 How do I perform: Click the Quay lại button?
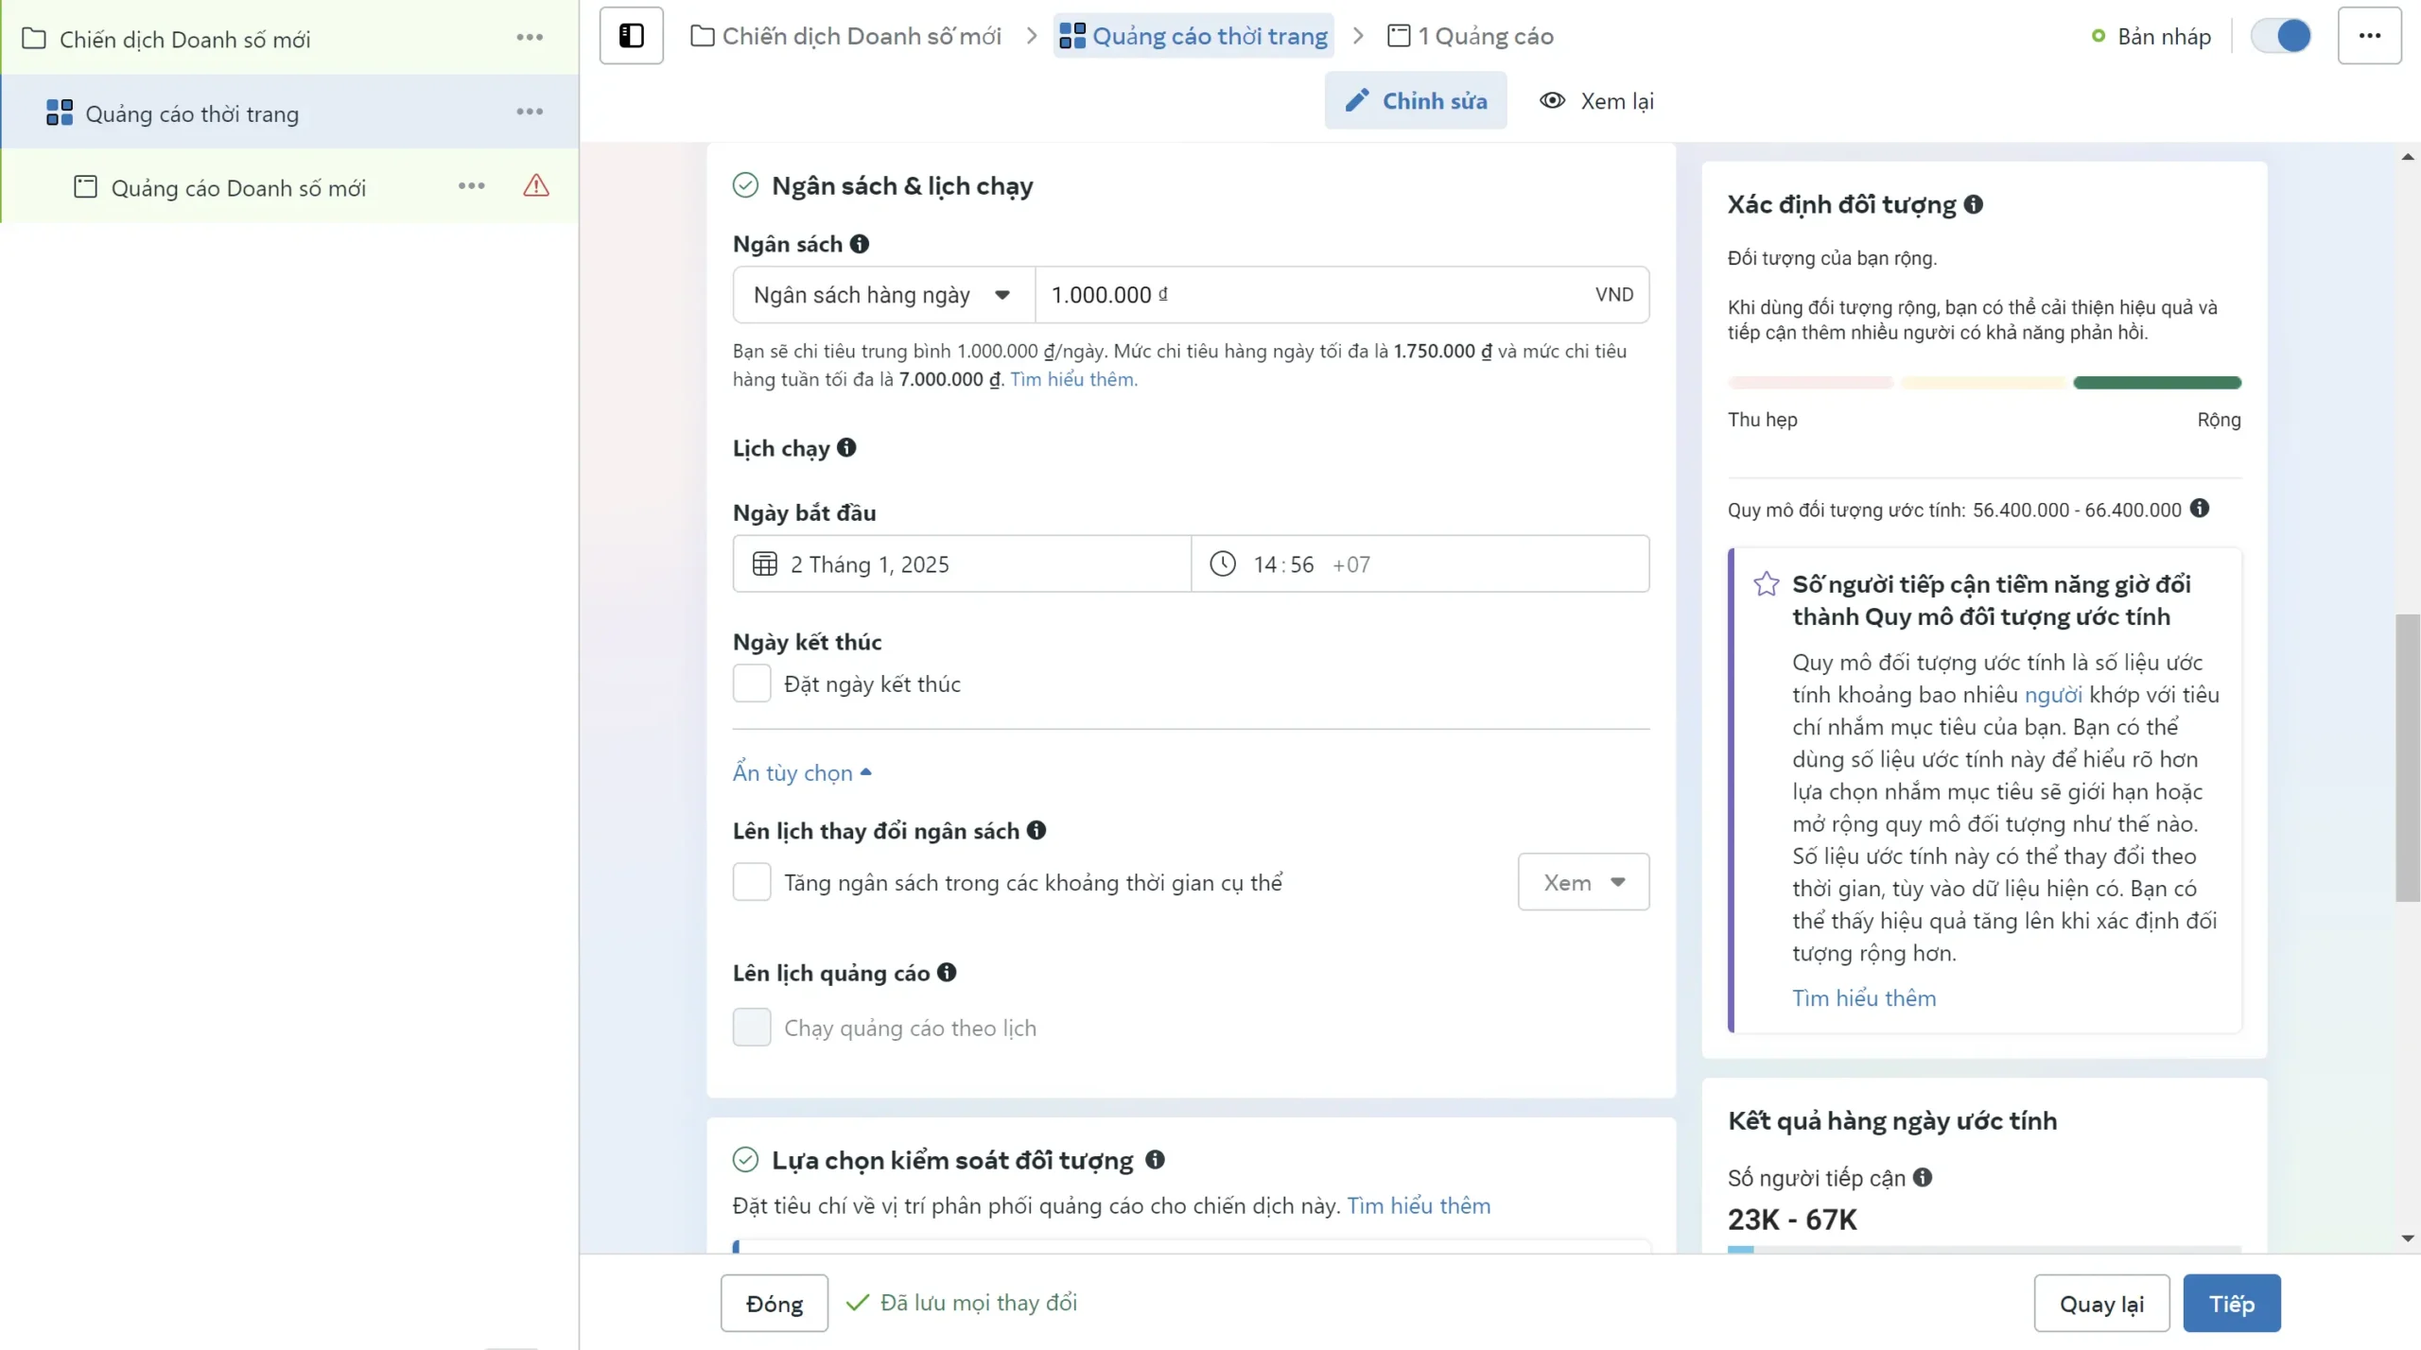pyautogui.click(x=2101, y=1303)
